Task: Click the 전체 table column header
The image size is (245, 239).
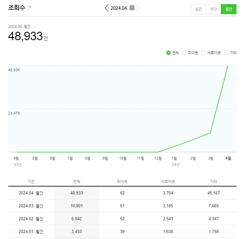Action: tap(77, 182)
